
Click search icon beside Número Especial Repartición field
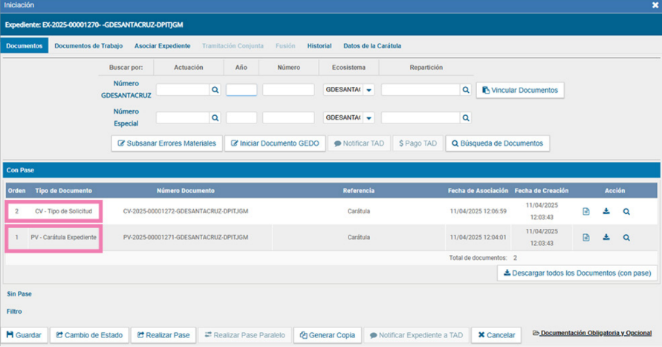tap(466, 117)
